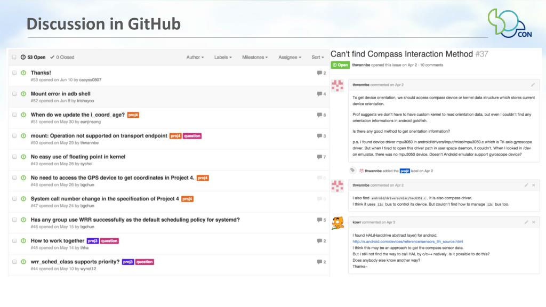Open issue 'No need to access the GPS device'
546x307 pixels.
tap(113, 178)
